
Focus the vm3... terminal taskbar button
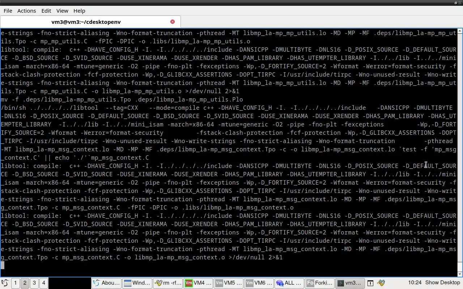(x=350, y=283)
